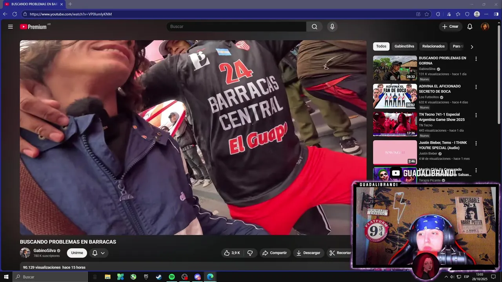This screenshot has height=282, width=502.
Task: Click the Recortar clip button
Action: pos(340,253)
